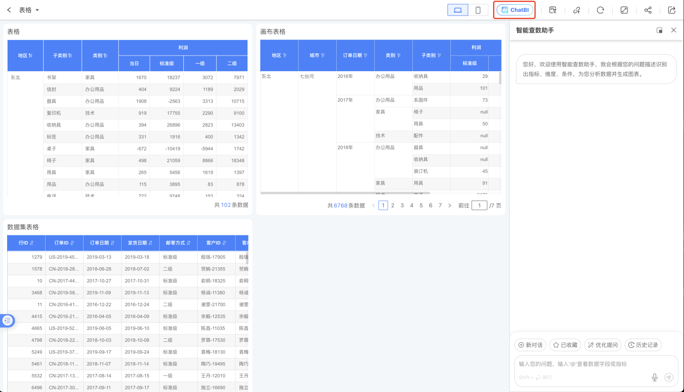Click the 装订机 cell in 画布表格
The height and width of the screenshot is (392, 684).
431,171
